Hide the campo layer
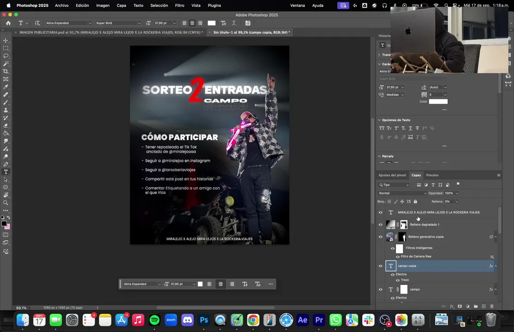Image resolution: width=514 pixels, height=332 pixels. 381,290
